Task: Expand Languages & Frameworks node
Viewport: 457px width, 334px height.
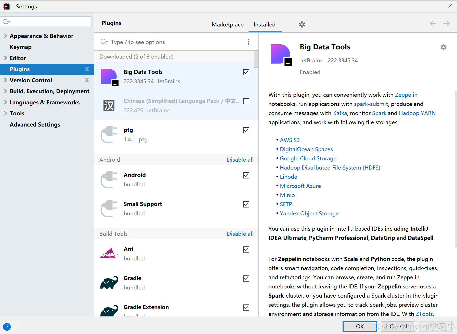Action: tap(6, 102)
